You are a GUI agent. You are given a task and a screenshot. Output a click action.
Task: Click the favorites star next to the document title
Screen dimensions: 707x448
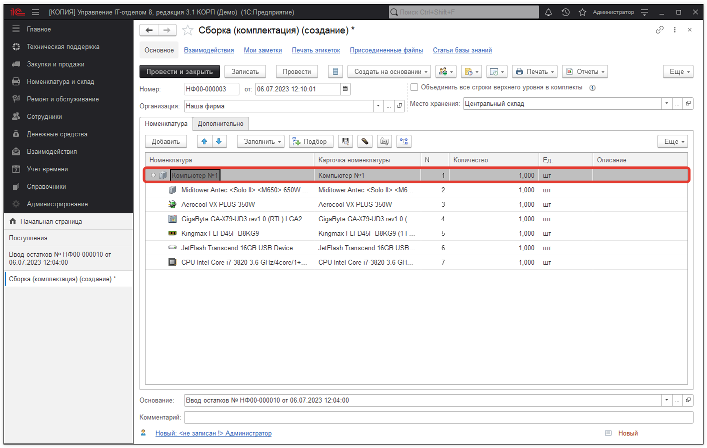187,30
